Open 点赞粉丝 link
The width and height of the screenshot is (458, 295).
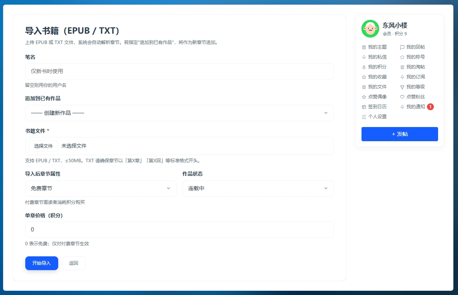coord(415,96)
